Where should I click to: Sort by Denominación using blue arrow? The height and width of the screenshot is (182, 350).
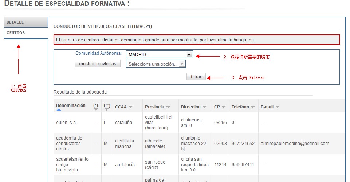(59, 110)
